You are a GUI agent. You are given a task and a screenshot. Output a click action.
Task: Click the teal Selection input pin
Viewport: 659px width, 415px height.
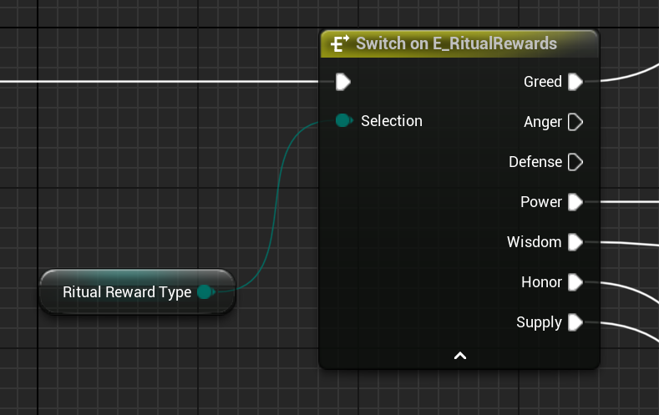pos(344,120)
